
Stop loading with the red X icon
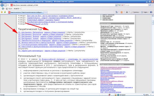coord(122,5)
